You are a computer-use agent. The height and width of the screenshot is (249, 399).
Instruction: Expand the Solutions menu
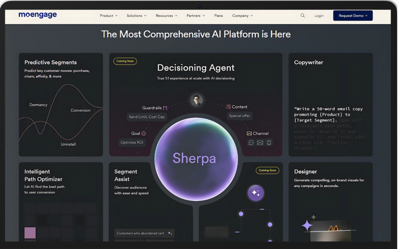pyautogui.click(x=137, y=16)
